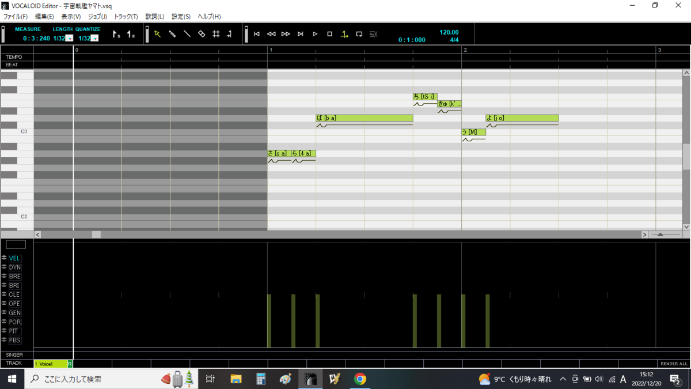This screenshot has width=691, height=389.
Task: Toggle the eye icon beside GEN
Action: tap(4, 312)
